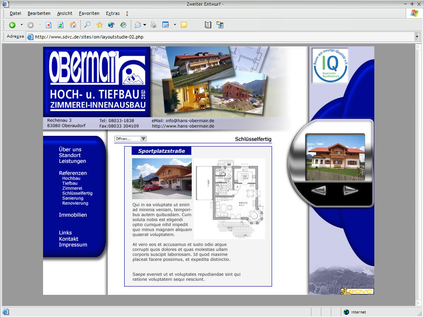Show next photo with right arrow button
Viewport: 424px width, 318px height.
[350, 190]
